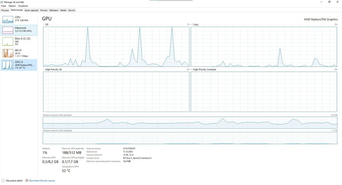Switch to the Servicii tab
The image size is (342, 185).
[x=71, y=10]
